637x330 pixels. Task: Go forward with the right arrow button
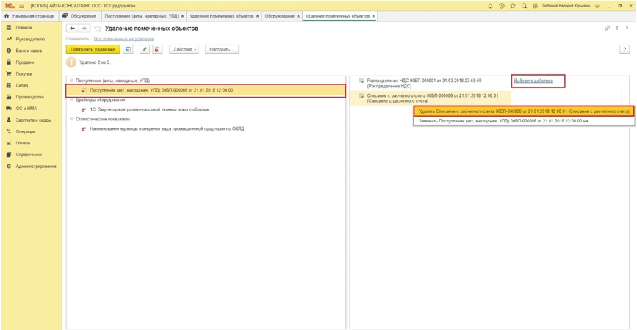[x=84, y=29]
